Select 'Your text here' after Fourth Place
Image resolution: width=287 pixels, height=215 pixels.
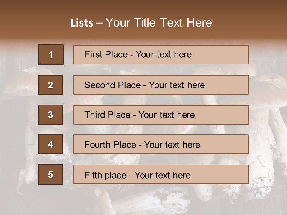tap(172, 145)
